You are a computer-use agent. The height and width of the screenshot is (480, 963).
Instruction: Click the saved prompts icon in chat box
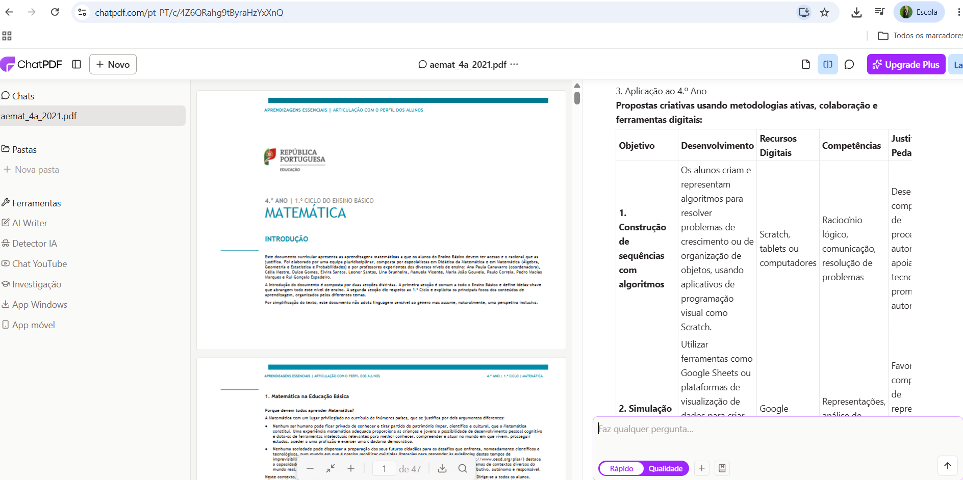(x=722, y=468)
